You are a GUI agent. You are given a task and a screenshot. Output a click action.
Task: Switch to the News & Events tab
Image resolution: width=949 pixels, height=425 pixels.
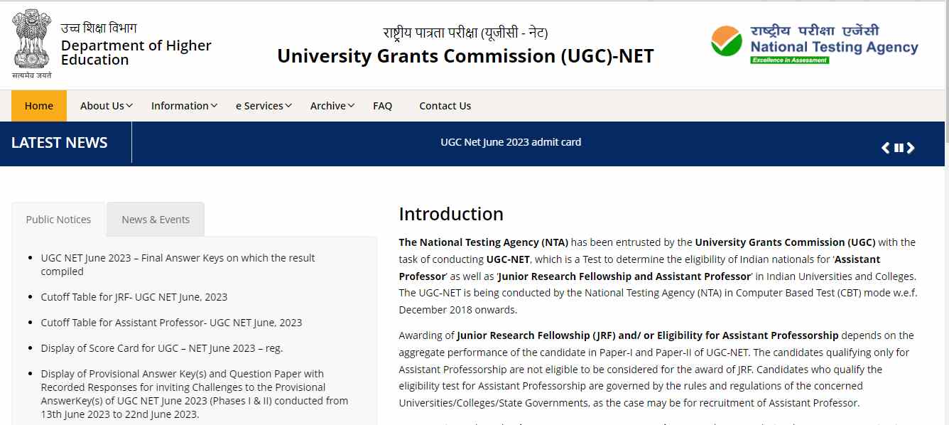pos(156,220)
